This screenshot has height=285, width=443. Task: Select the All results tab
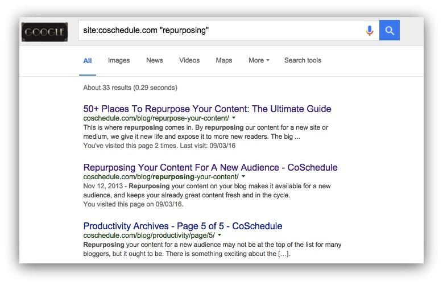[88, 60]
